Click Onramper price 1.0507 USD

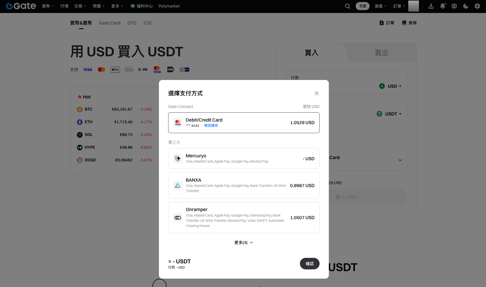tap(302, 218)
